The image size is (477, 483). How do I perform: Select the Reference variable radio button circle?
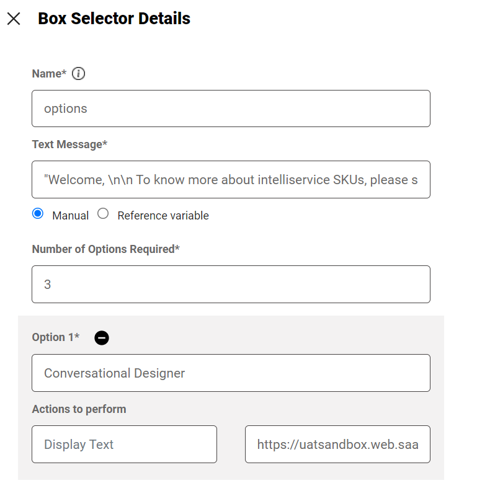coord(103,214)
